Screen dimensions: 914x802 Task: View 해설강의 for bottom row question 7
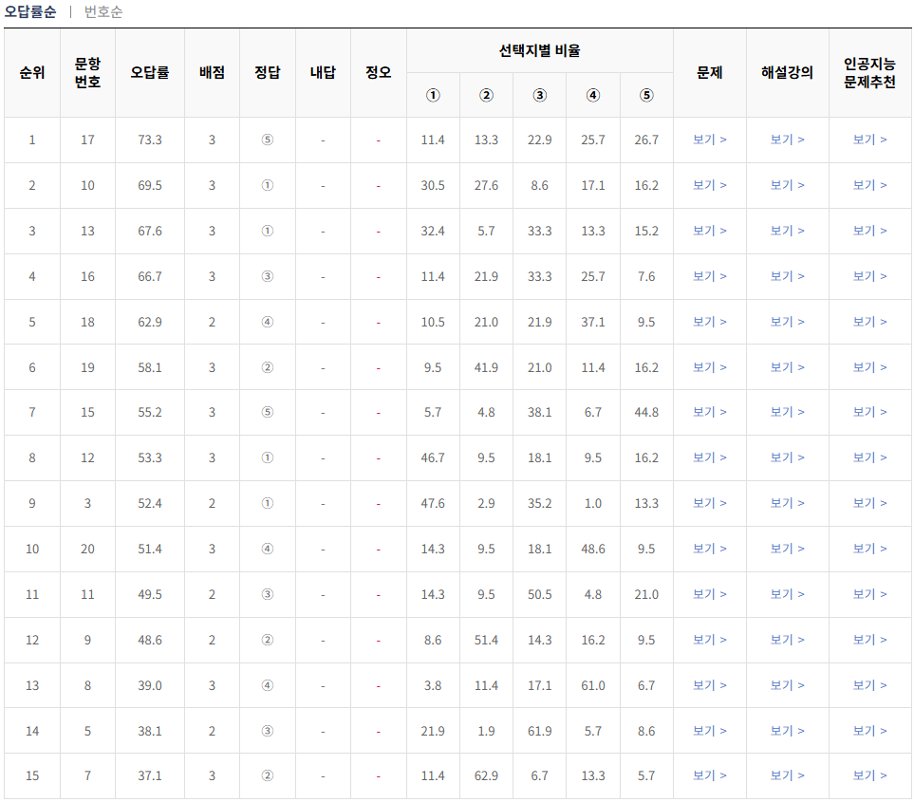tap(790, 774)
